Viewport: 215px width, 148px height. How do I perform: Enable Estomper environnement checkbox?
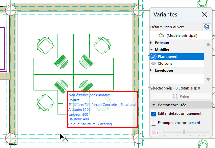click(154, 123)
